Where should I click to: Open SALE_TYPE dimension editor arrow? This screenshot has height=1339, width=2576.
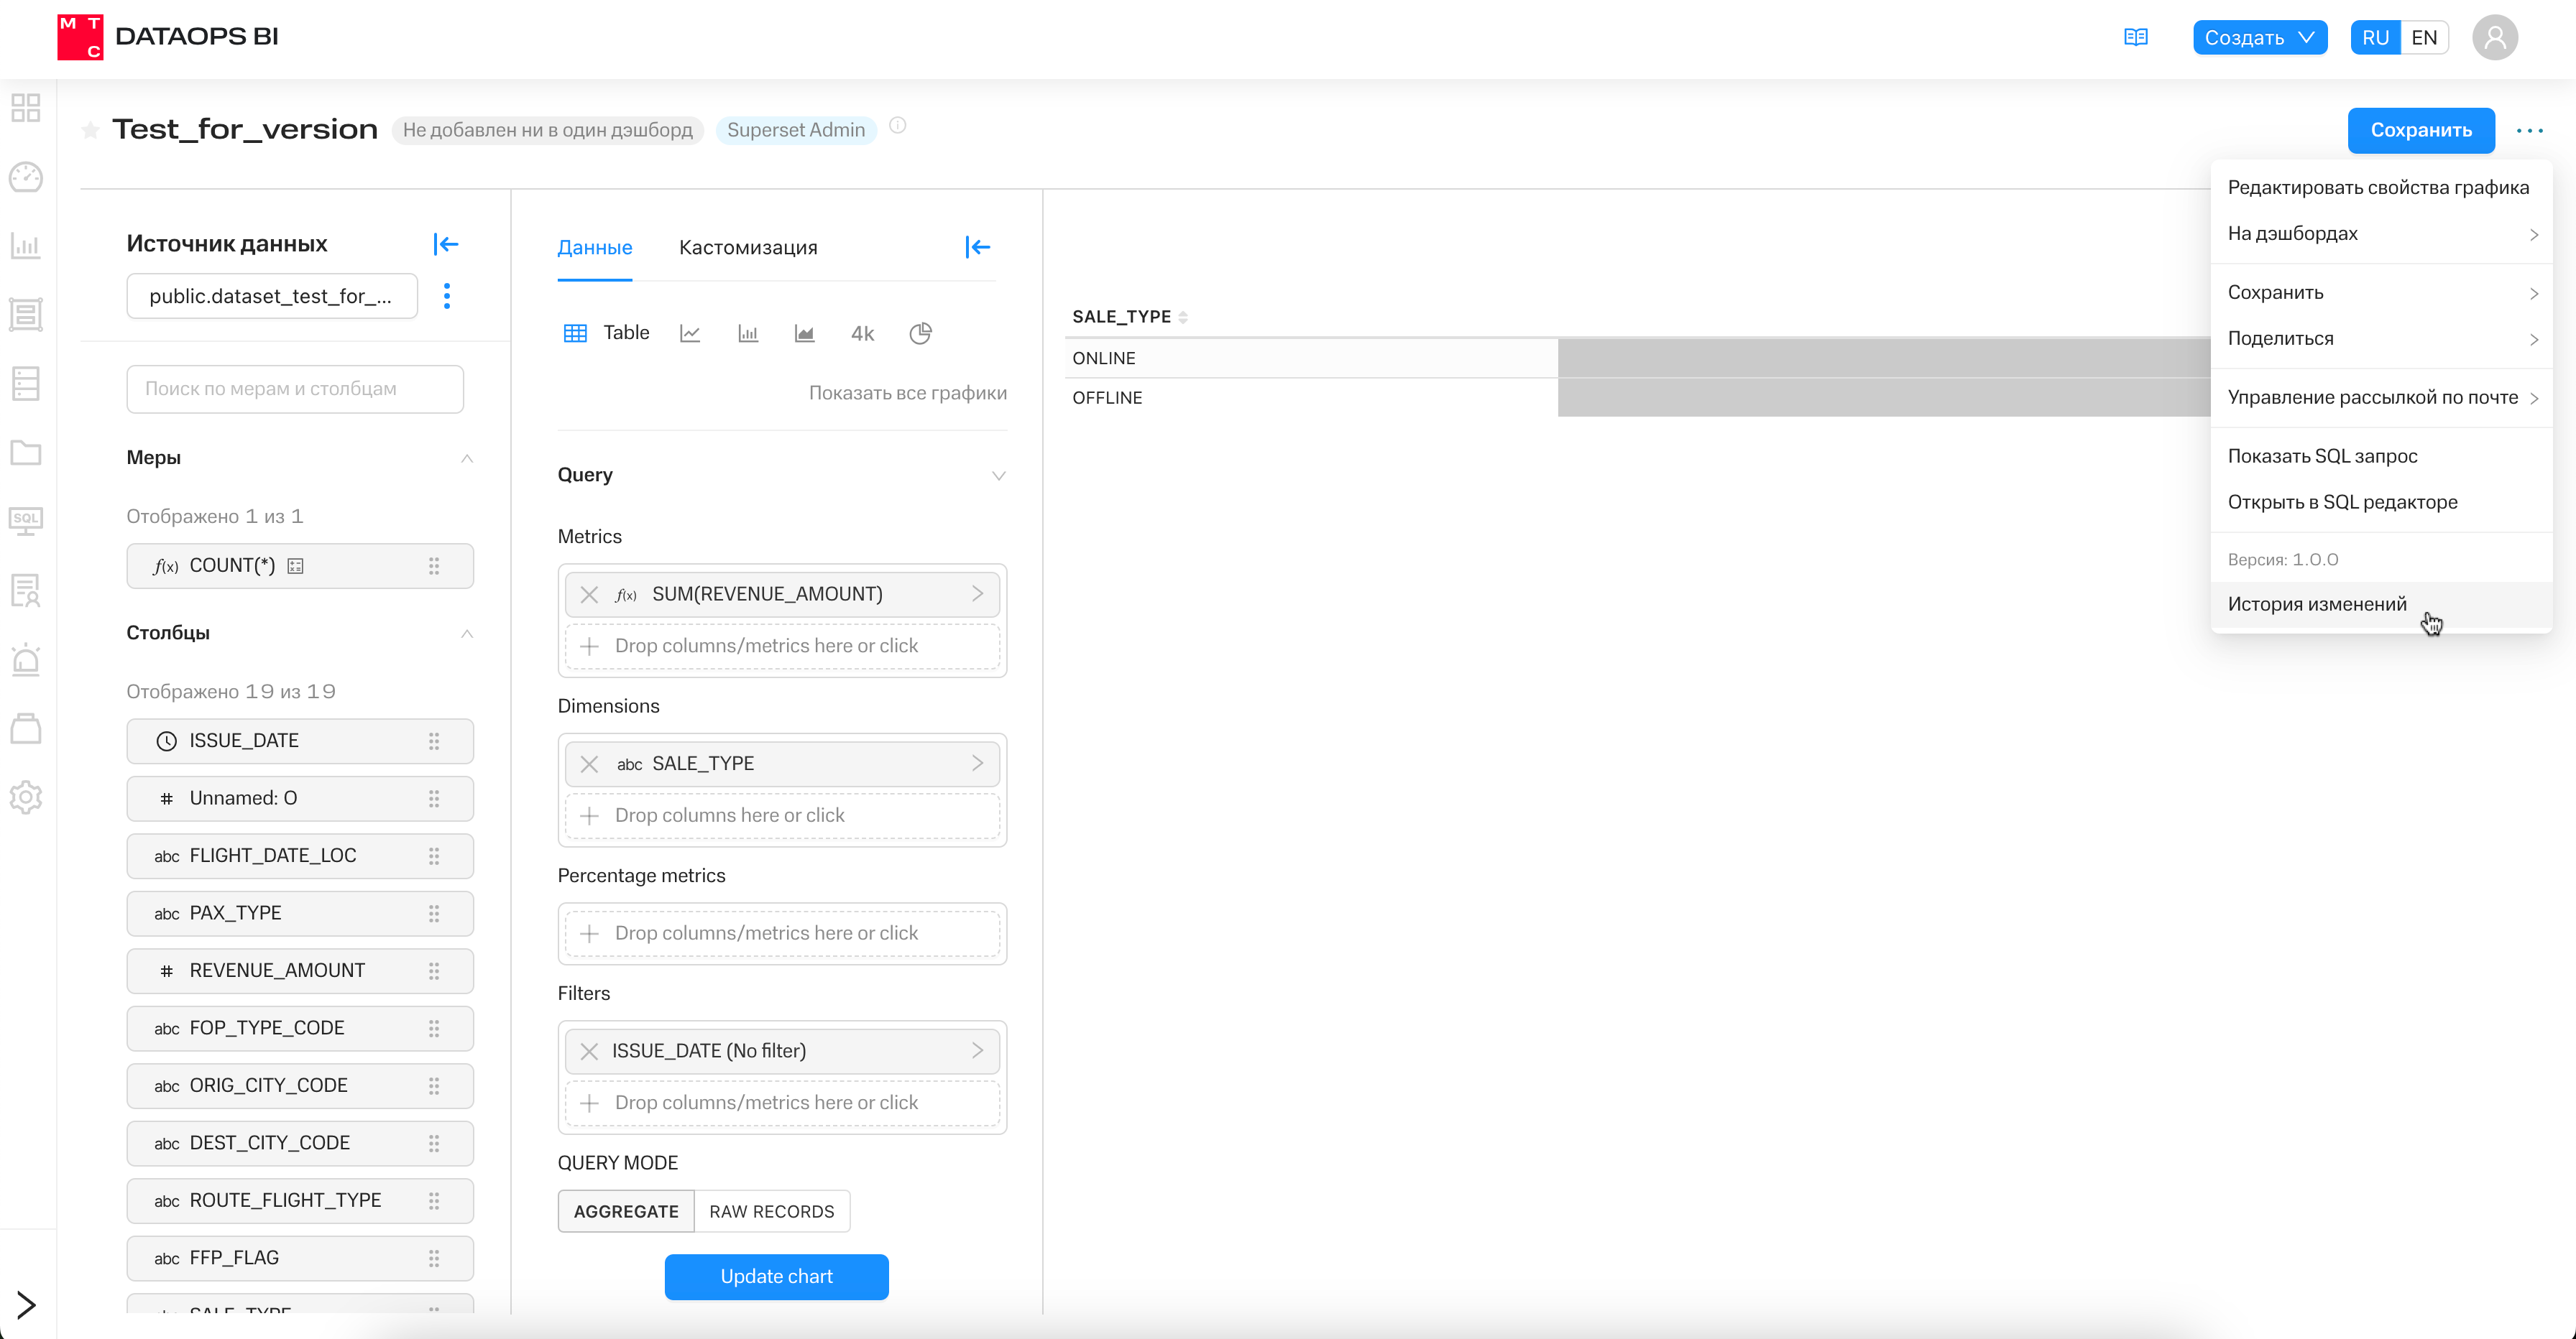[x=977, y=764]
